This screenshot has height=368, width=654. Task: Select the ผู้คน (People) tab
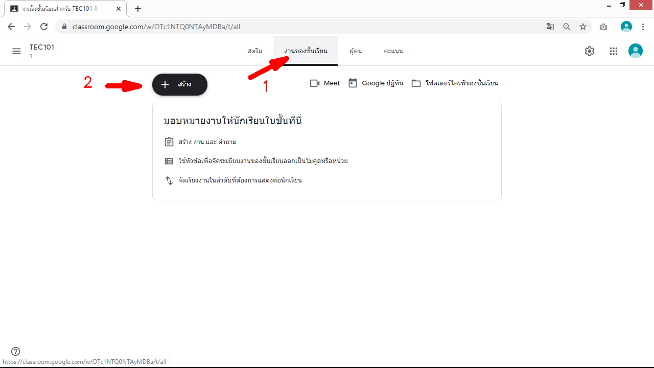356,51
